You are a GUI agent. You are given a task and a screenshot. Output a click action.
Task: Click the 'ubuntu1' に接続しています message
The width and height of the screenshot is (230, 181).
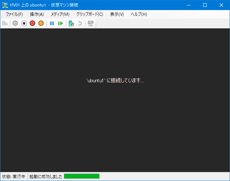point(115,80)
